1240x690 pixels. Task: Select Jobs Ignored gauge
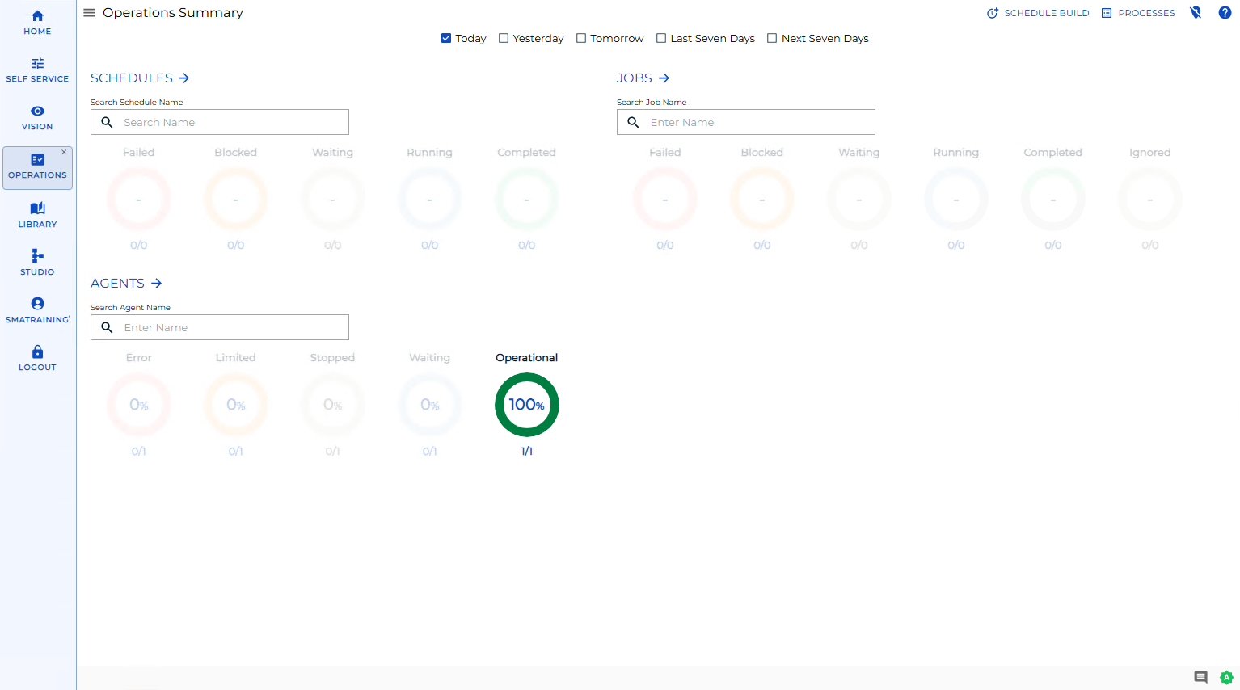[x=1150, y=200]
